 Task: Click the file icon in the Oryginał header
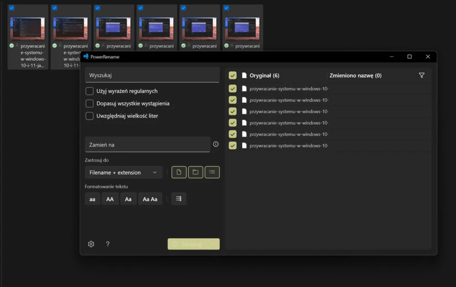tap(244, 75)
